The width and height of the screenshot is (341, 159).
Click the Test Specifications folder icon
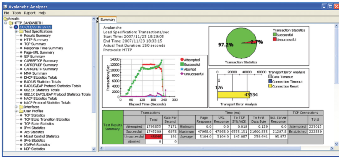pos(21,31)
